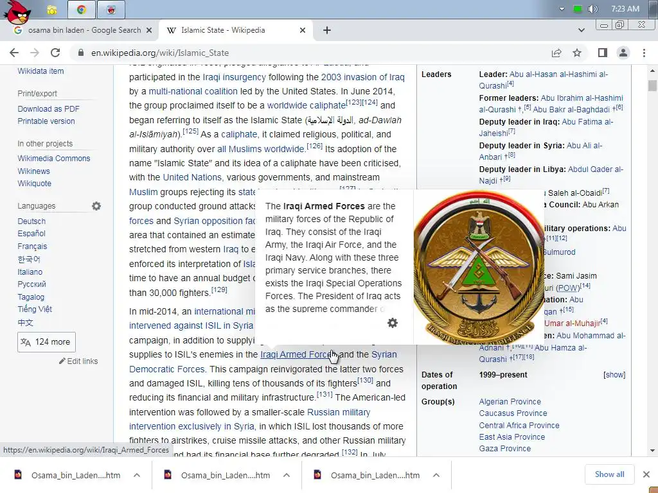Image resolution: width=658 pixels, height=493 pixels.
Task: Open 2003 invasion of Iraq link
Action: (x=362, y=77)
